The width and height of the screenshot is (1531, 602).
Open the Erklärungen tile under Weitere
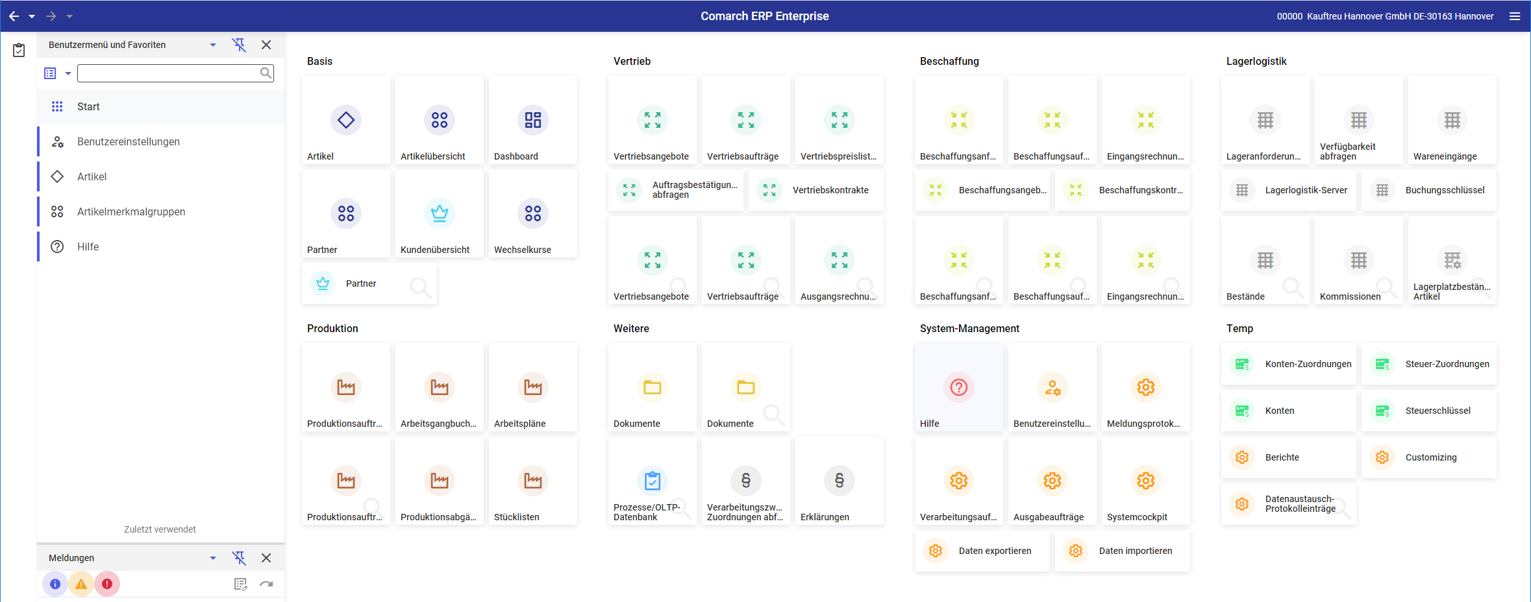(x=839, y=481)
